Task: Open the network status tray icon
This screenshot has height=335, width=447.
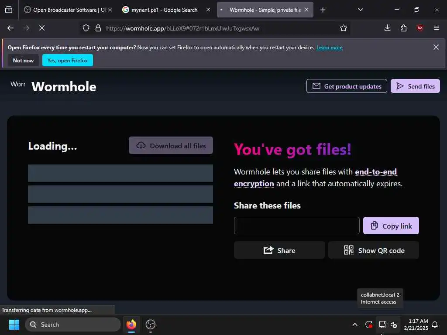Action: pyautogui.click(x=382, y=325)
